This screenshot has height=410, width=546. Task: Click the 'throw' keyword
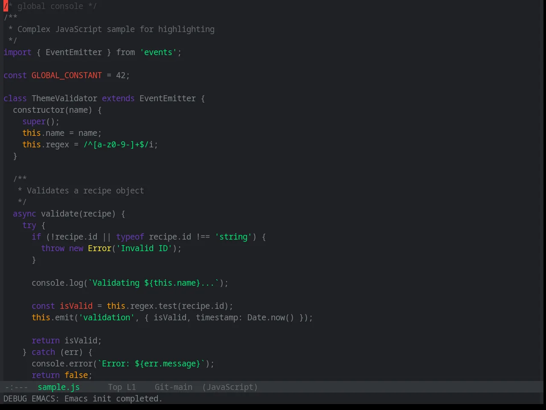[52, 248]
